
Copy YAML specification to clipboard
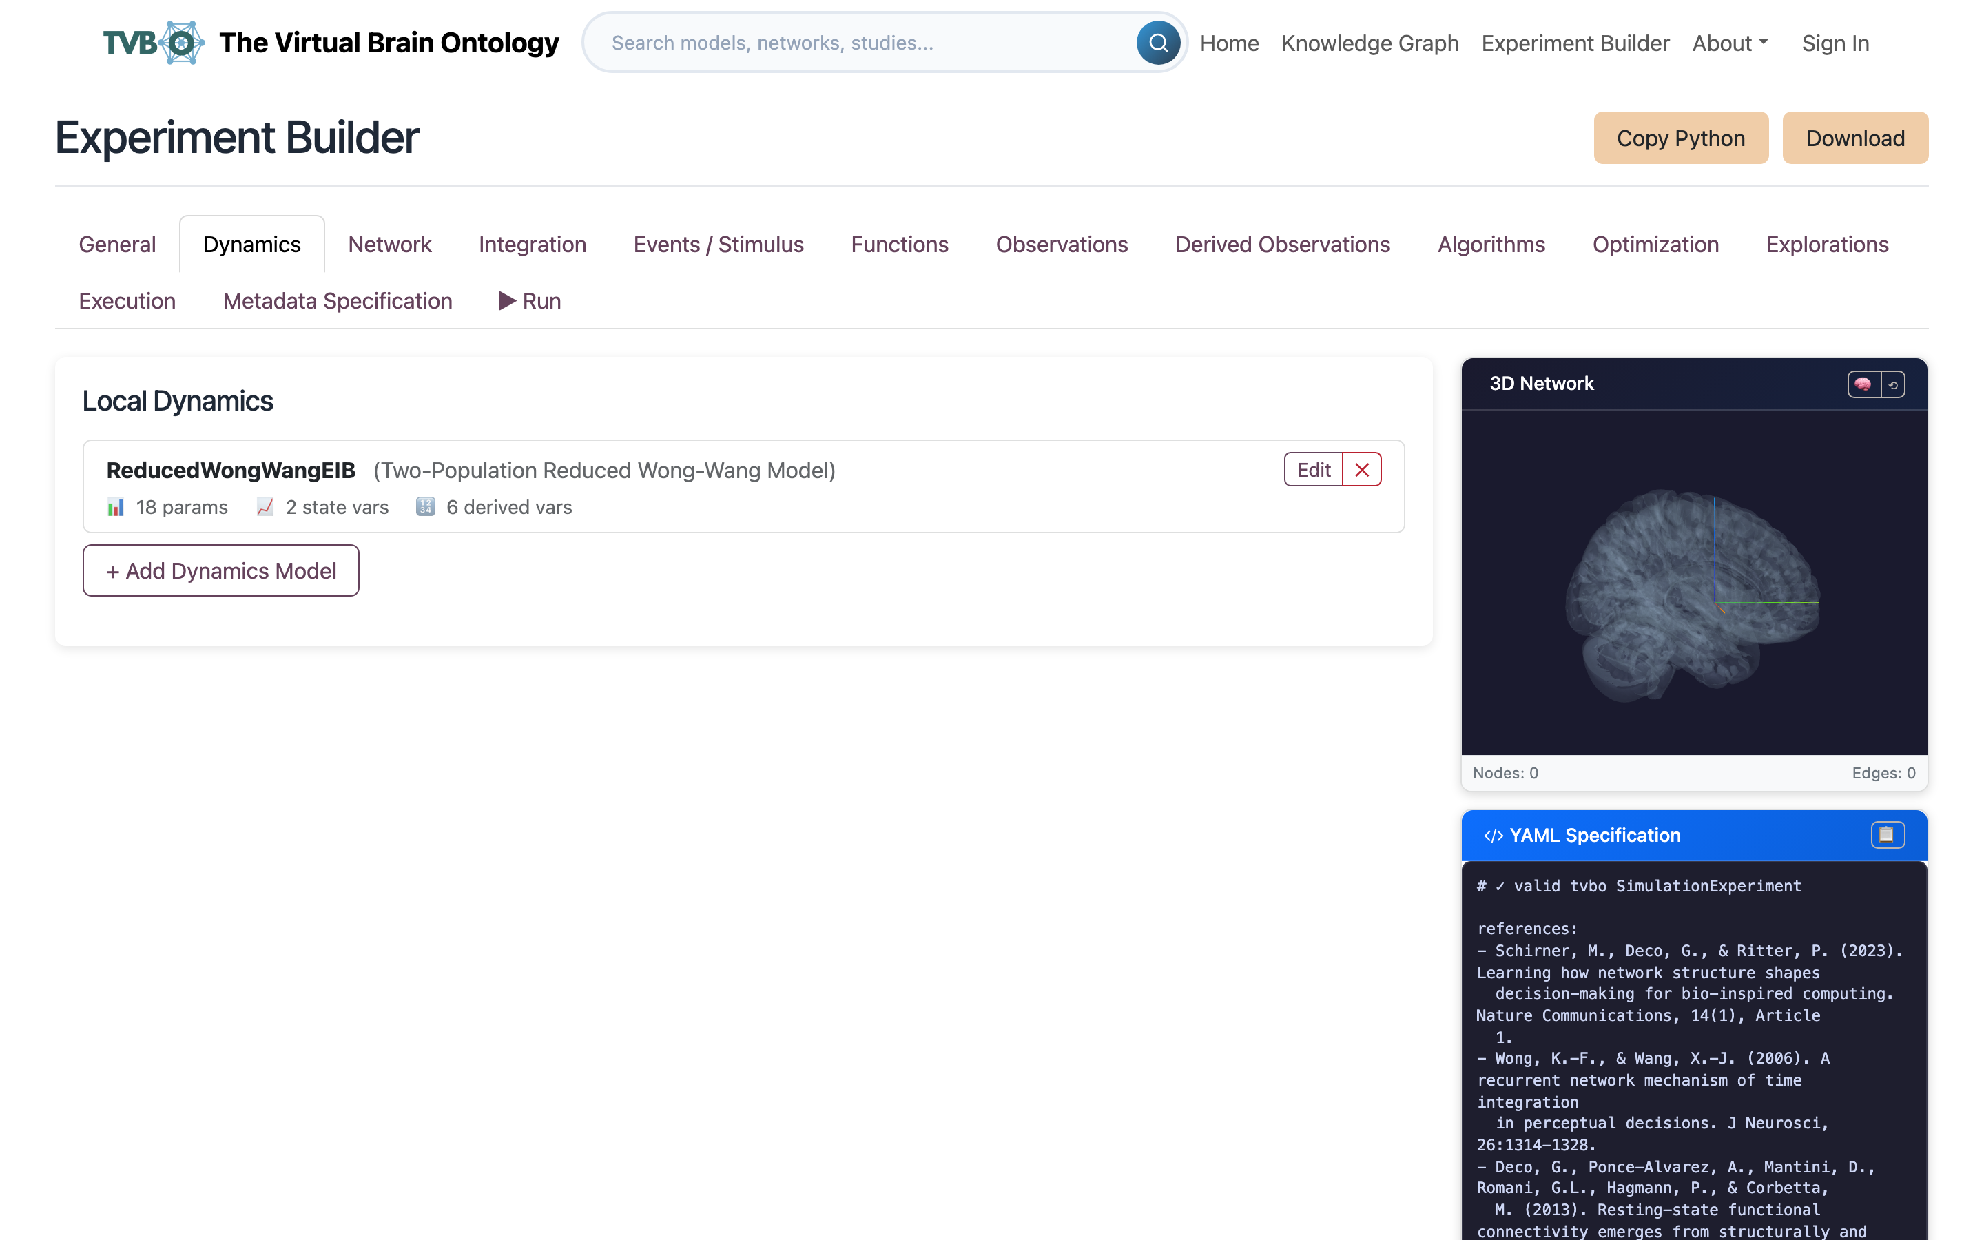pos(1886,835)
